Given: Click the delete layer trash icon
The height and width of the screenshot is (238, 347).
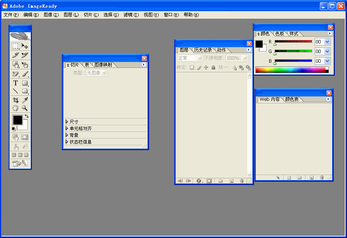Looking at the screenshot, I should coord(242,181).
